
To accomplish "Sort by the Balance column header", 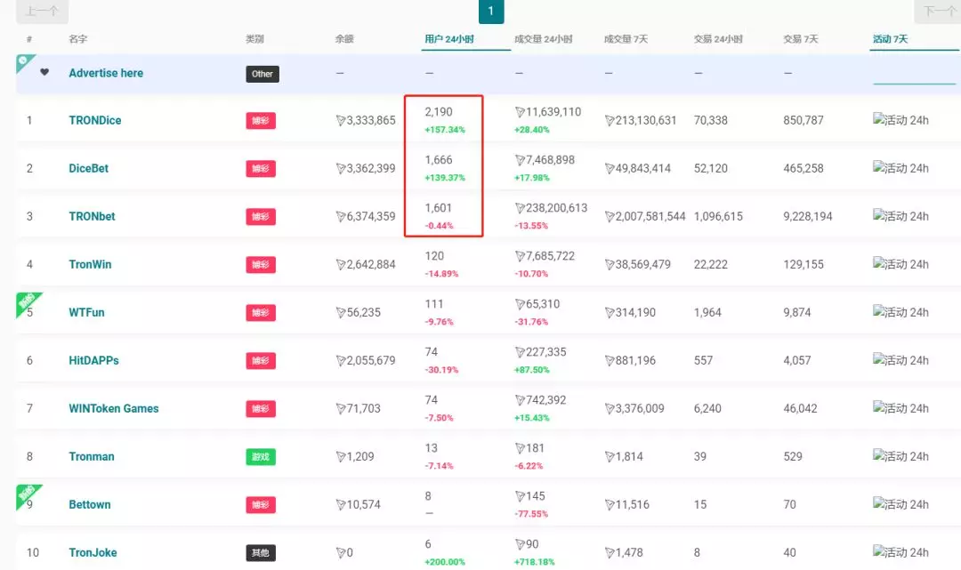I will [x=344, y=39].
